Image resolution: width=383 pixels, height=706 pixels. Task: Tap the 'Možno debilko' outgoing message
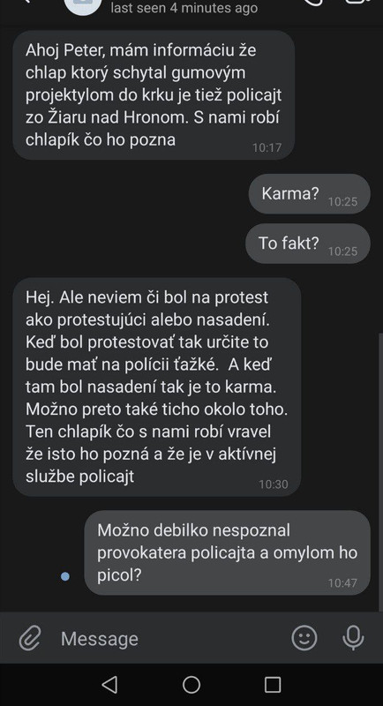coord(228,553)
